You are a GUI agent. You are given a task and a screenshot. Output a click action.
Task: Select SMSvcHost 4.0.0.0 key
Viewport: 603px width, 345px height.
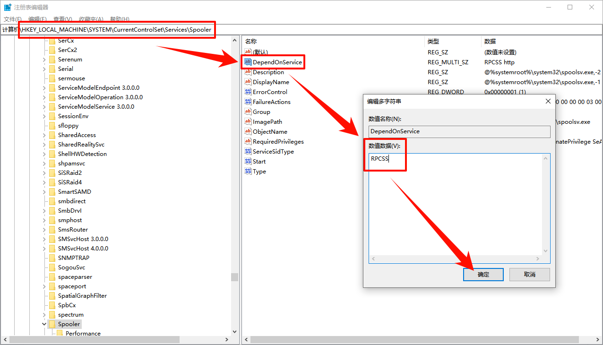point(83,249)
